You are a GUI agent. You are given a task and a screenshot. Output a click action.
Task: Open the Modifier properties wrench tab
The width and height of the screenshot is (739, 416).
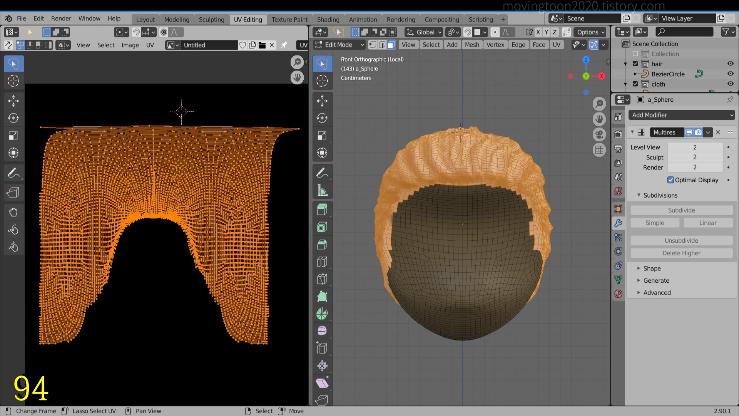tap(618, 223)
